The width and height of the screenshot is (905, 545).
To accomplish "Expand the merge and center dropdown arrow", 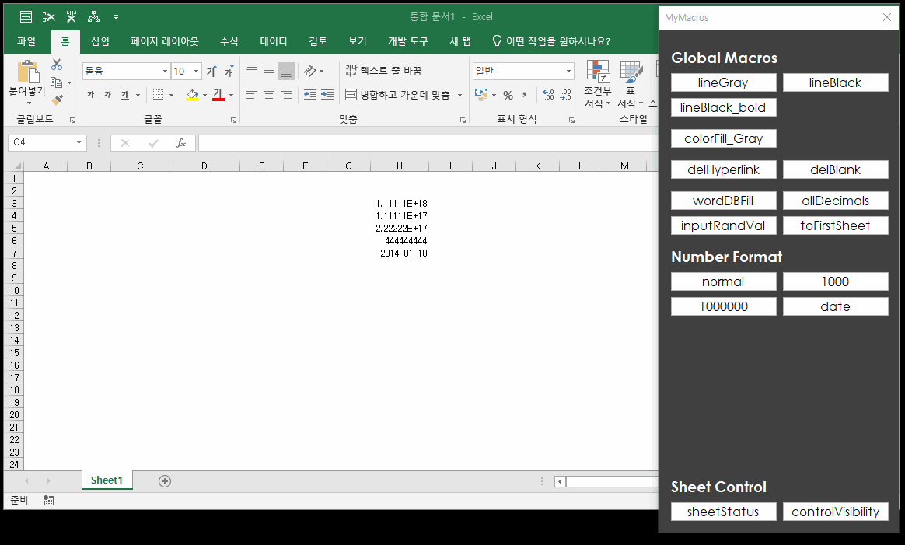I will point(460,96).
